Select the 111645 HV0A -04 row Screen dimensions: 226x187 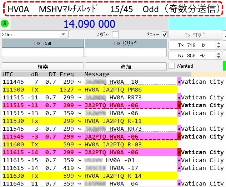(90, 183)
